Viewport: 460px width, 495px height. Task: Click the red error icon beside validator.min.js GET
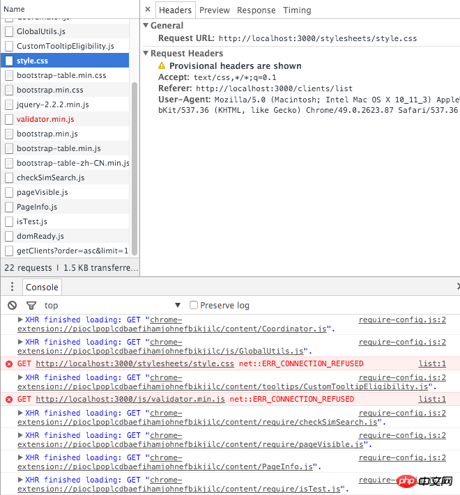click(x=9, y=399)
